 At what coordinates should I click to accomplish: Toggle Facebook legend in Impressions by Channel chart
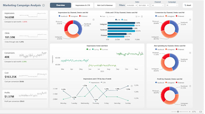coord(63,16)
